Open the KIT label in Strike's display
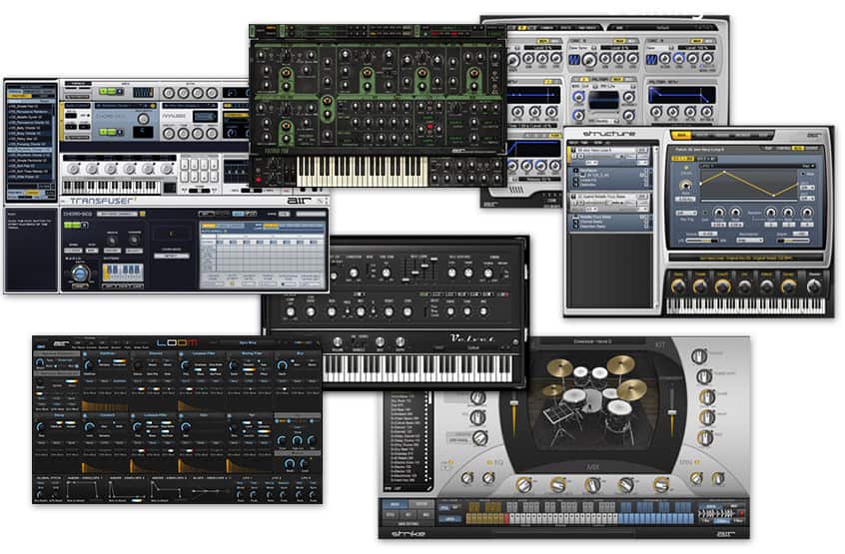The height and width of the screenshot is (554, 845). coord(660,344)
